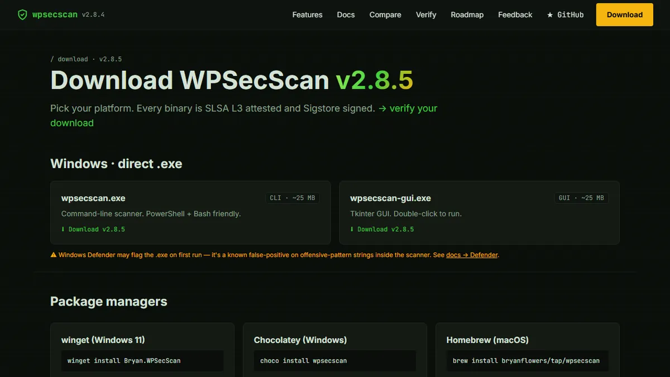
Task: Click the 'CLI · ~25 MB' badge
Action: coord(292,198)
